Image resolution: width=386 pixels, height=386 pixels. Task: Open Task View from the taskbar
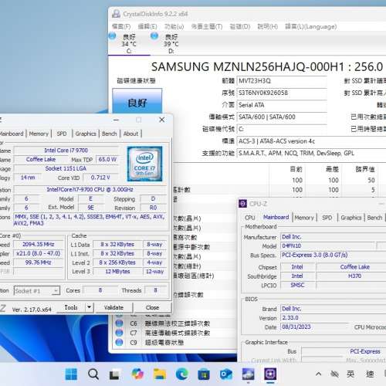[114, 374]
